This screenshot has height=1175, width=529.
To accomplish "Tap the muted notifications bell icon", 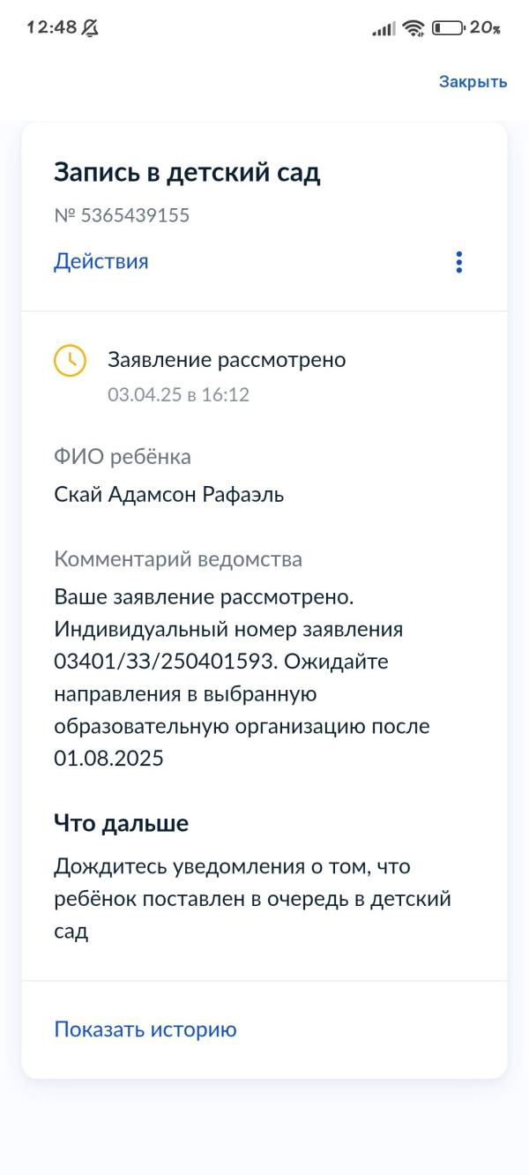I will pos(90,28).
